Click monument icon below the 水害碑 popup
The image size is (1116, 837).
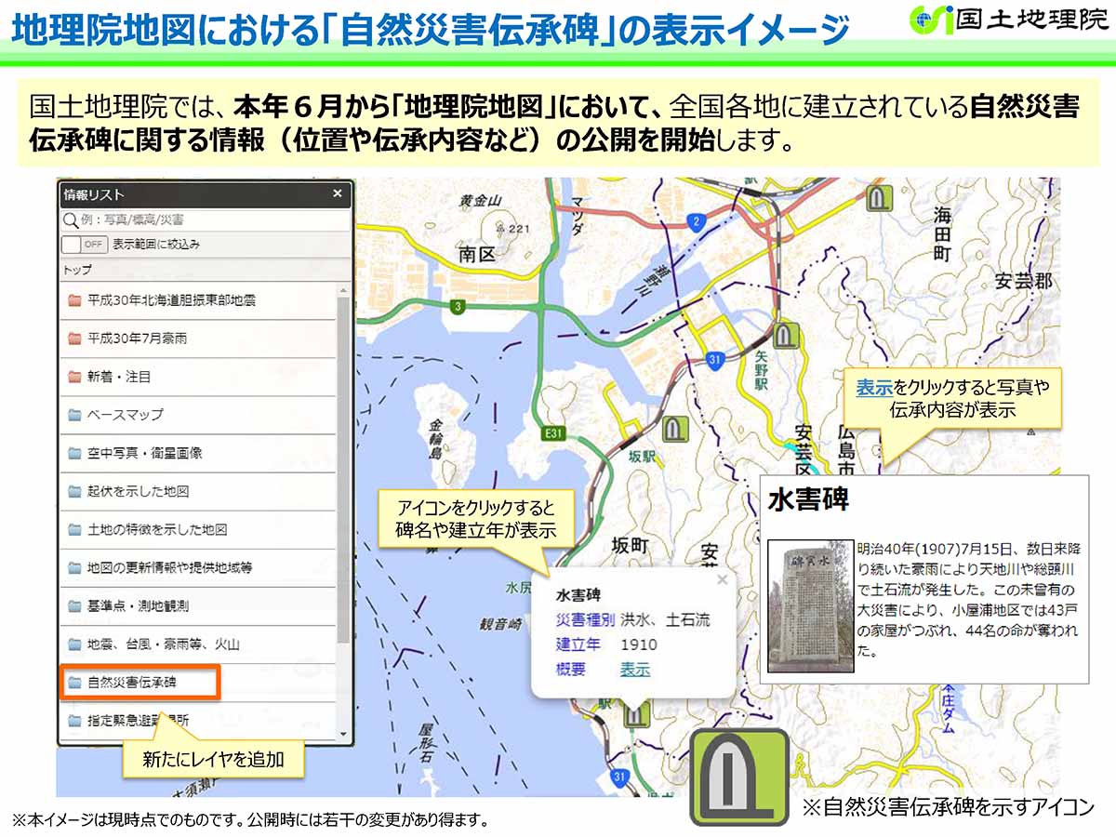636,713
